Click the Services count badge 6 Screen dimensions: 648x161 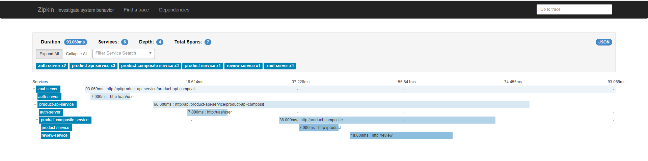tap(125, 42)
